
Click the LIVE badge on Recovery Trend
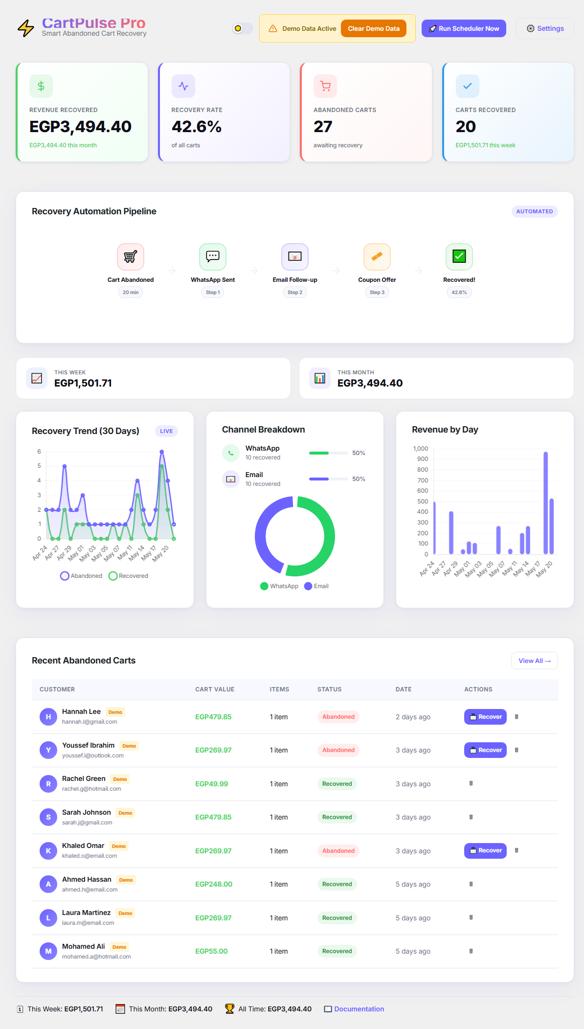pos(166,431)
